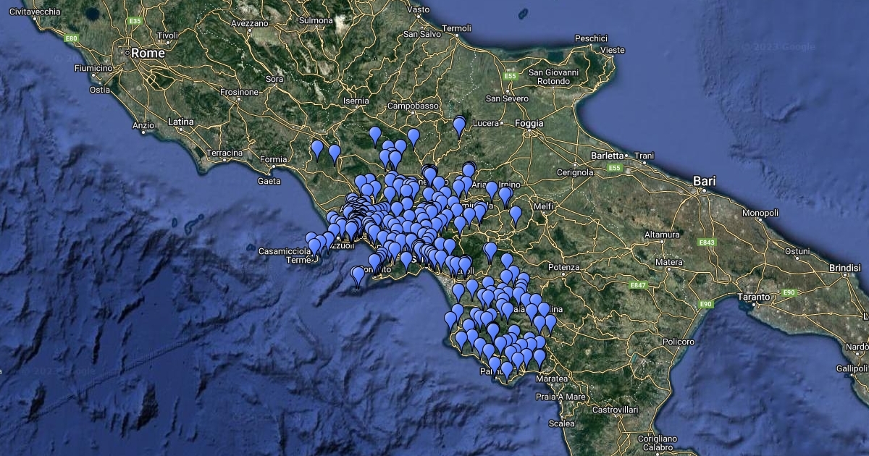
Task: Click the E80 road shield near Civitavecchia
Action: 70,38
